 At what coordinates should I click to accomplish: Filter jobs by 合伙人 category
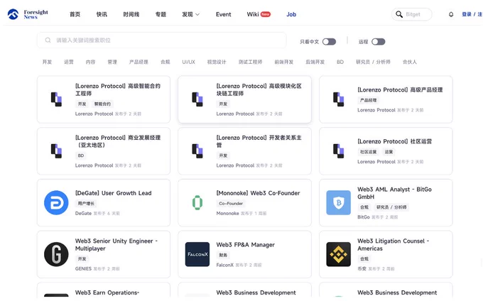point(410,62)
